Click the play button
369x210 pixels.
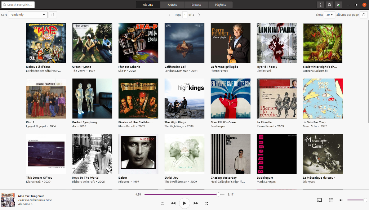[x=184, y=203]
